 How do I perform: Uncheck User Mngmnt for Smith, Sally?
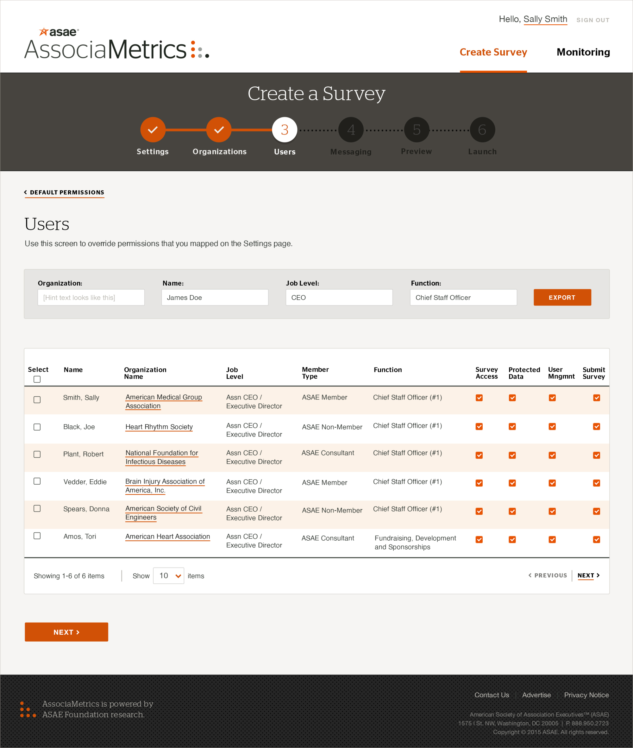pyautogui.click(x=552, y=398)
